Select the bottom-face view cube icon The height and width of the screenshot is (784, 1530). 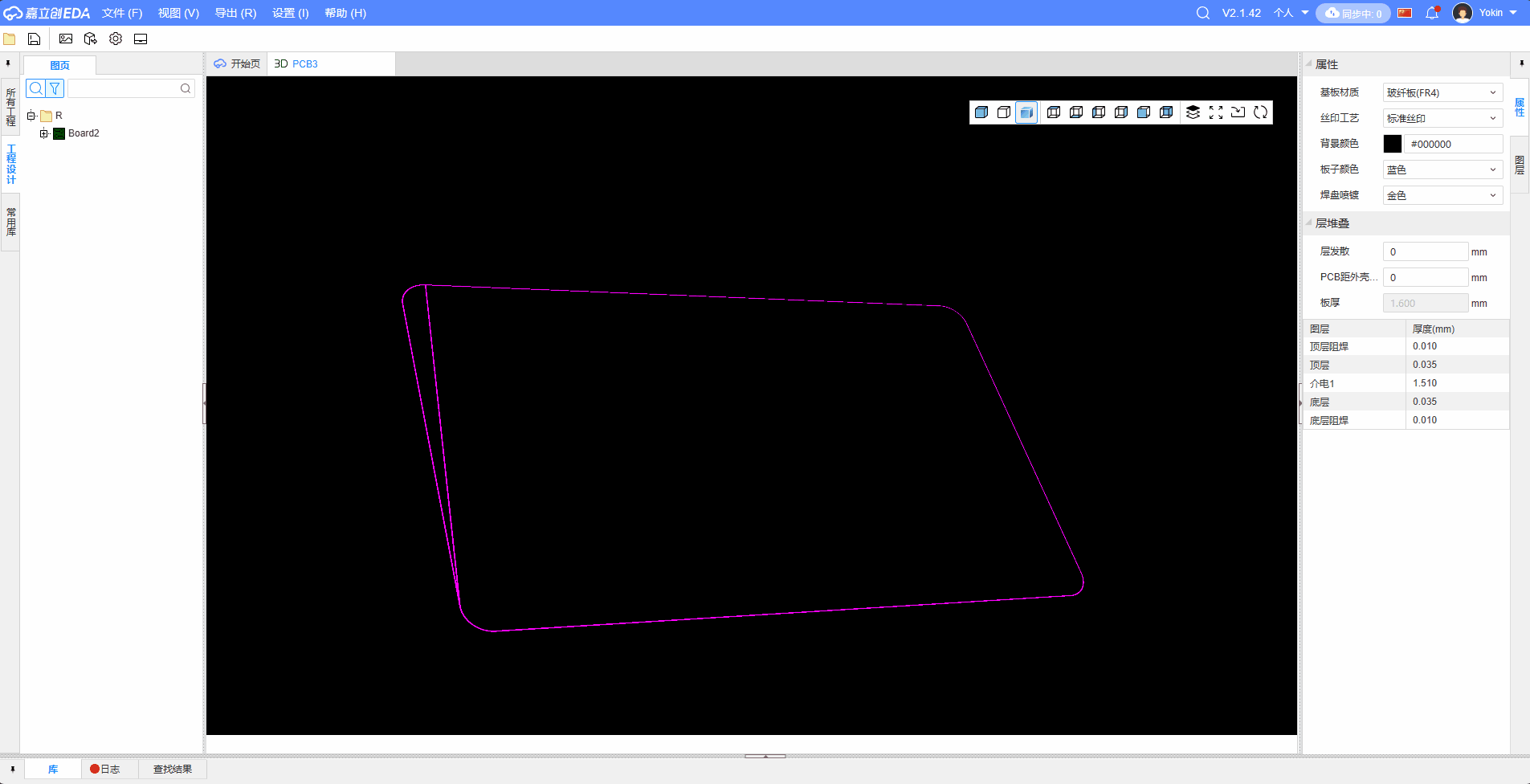tap(1076, 112)
